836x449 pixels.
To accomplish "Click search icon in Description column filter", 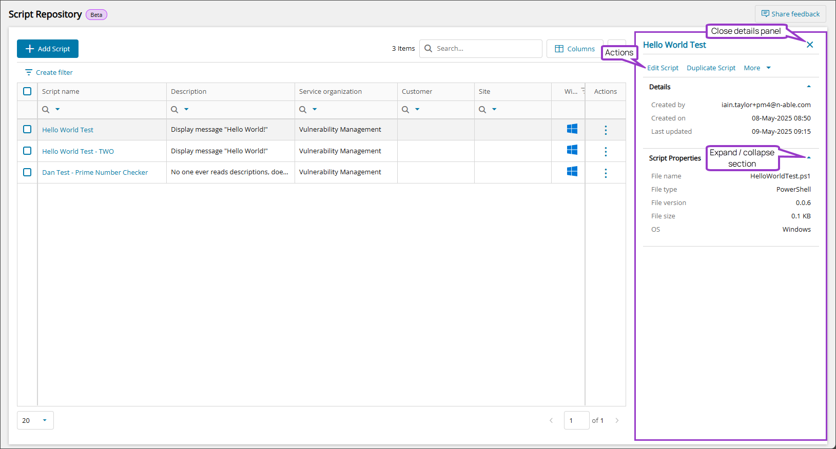I will 174,110.
